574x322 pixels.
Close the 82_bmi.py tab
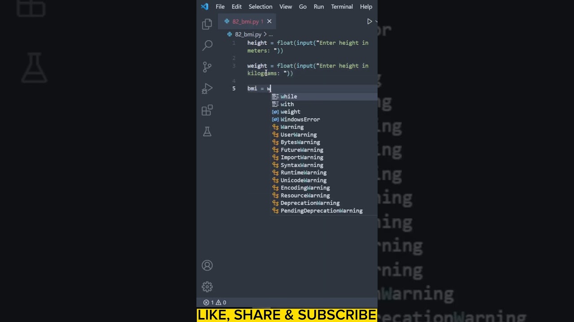pos(269,21)
